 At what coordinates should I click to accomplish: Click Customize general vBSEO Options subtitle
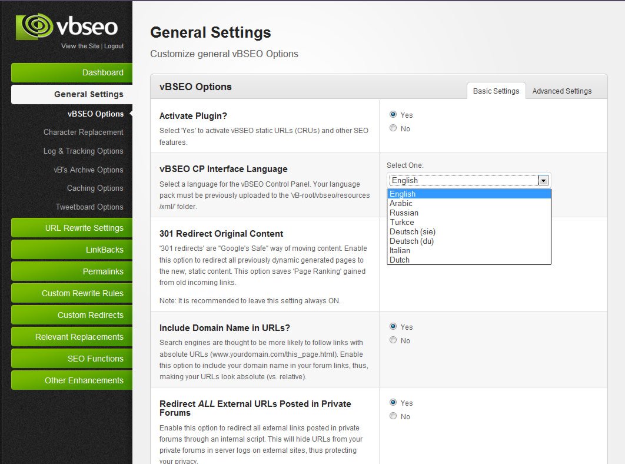coord(224,54)
